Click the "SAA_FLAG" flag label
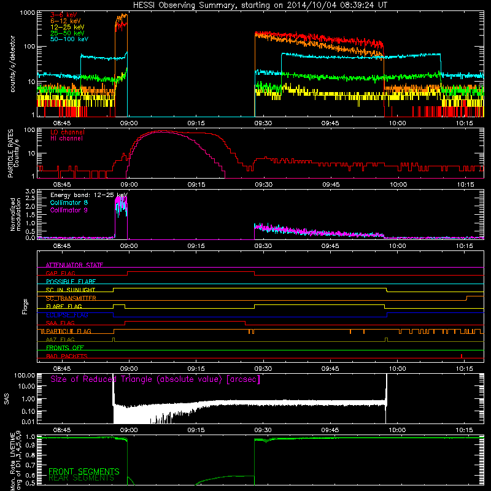Screen dimensions: 491x491 point(60,323)
